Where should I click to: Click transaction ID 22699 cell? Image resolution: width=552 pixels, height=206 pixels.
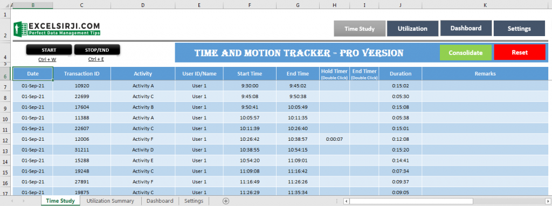[82, 96]
